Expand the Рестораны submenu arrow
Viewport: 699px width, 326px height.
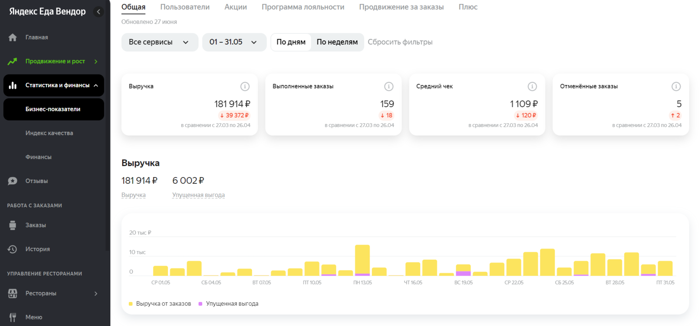96,294
